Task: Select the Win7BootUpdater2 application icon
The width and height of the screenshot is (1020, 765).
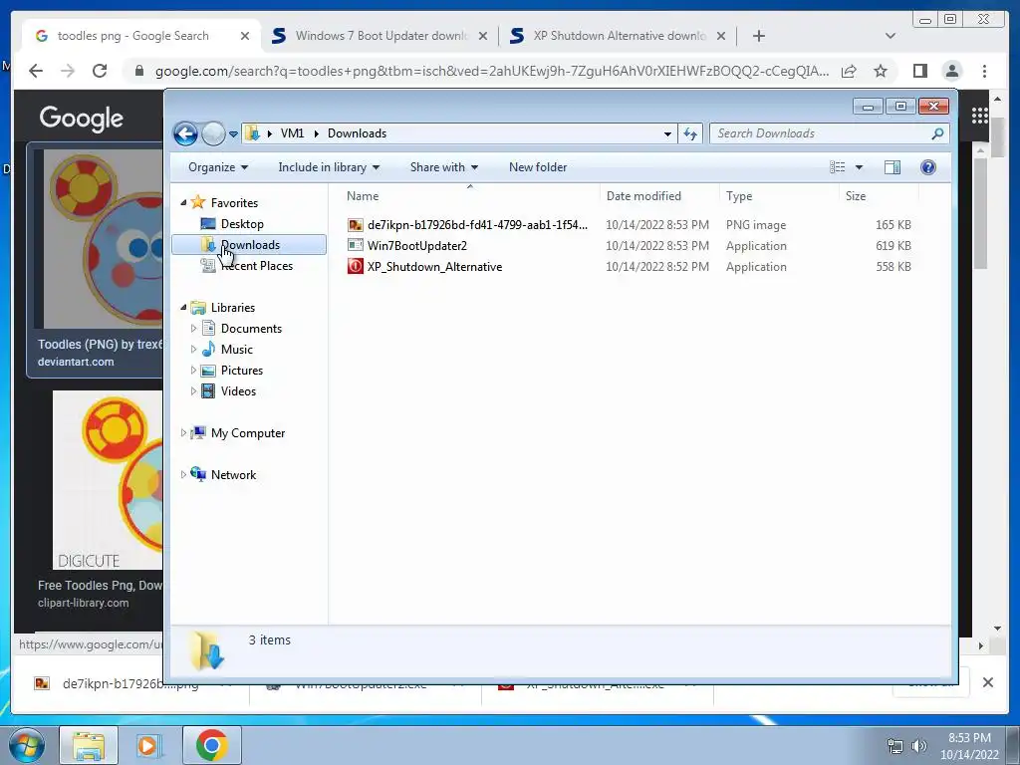Action: [x=356, y=245]
